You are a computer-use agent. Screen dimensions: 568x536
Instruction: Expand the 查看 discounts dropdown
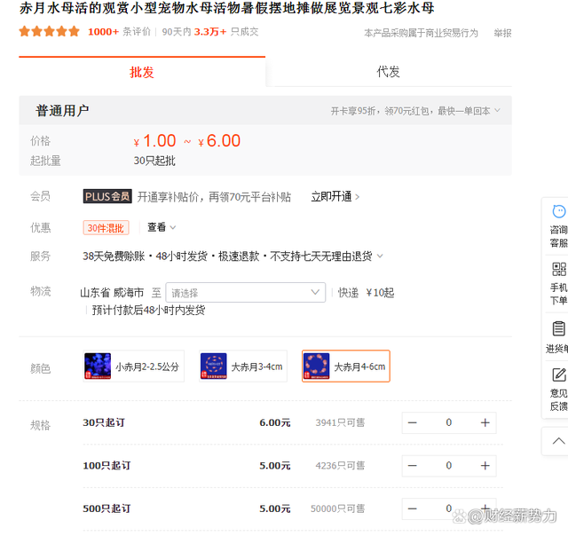click(162, 227)
